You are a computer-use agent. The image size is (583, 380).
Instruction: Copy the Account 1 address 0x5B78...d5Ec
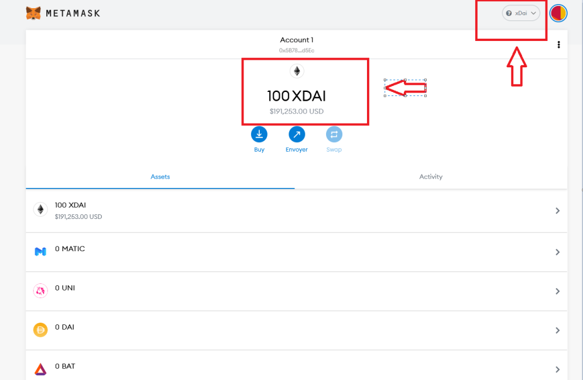[x=296, y=50]
